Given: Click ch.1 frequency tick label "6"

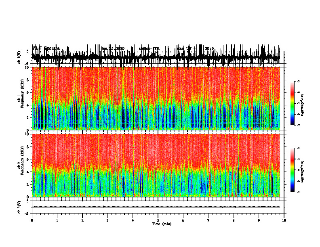Looking at the screenshot, I should click(x=28, y=92).
